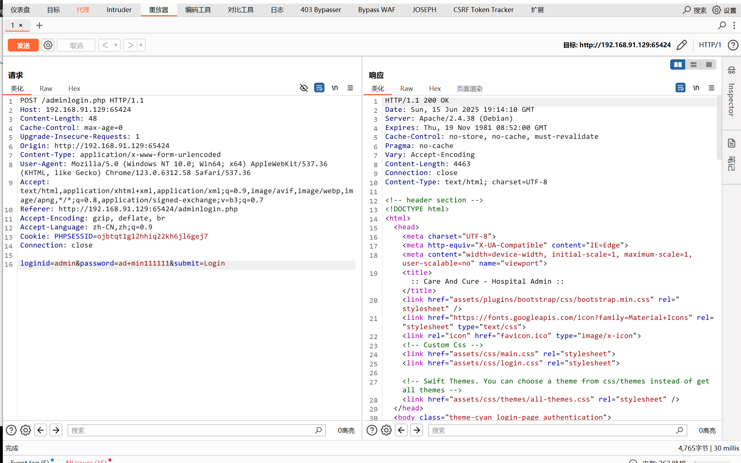The width and height of the screenshot is (741, 463).
Task: Open inspector glasses icon in sidebar
Action: 731,70
